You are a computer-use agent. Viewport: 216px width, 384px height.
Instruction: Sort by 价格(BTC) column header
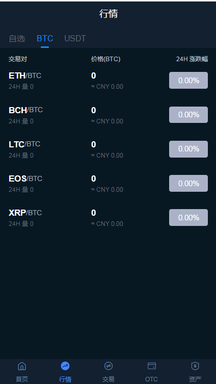(x=105, y=59)
